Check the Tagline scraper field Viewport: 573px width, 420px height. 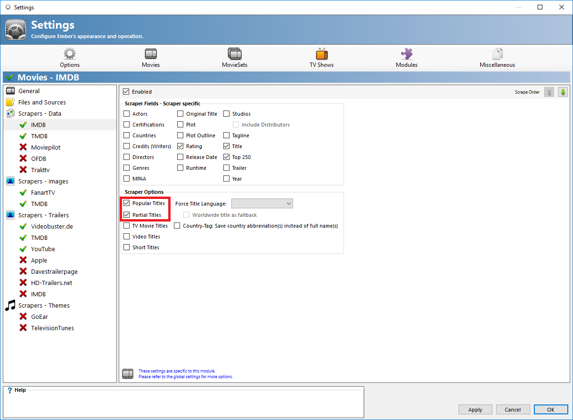coord(226,135)
